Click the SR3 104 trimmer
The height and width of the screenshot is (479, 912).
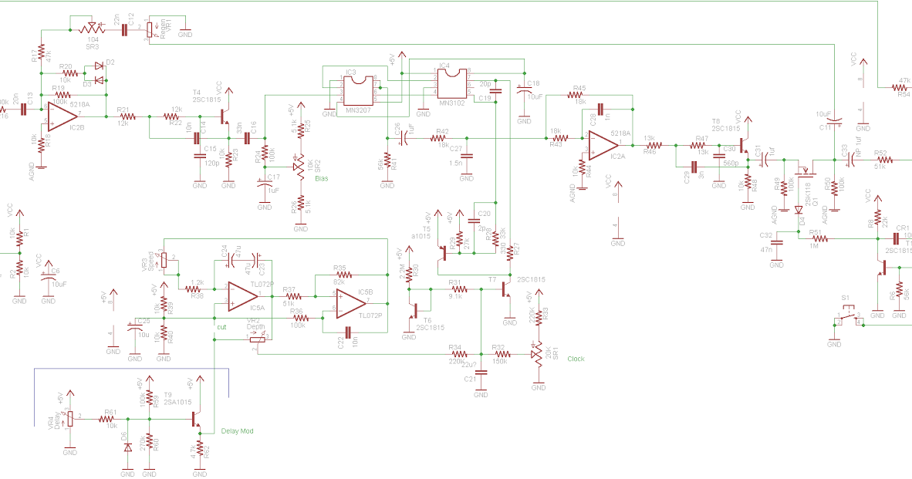[x=92, y=28]
